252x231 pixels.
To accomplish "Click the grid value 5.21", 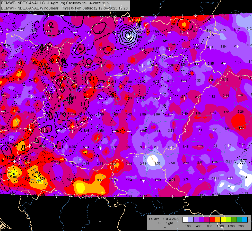I will click(209, 31).
